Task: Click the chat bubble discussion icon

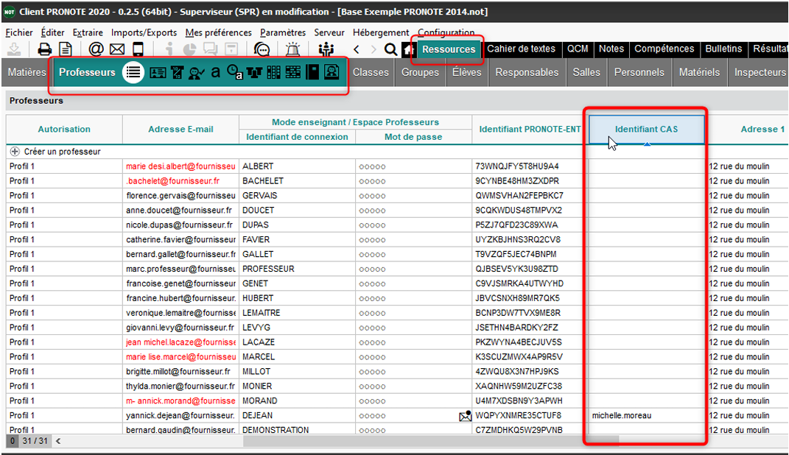Action: pyautogui.click(x=262, y=49)
